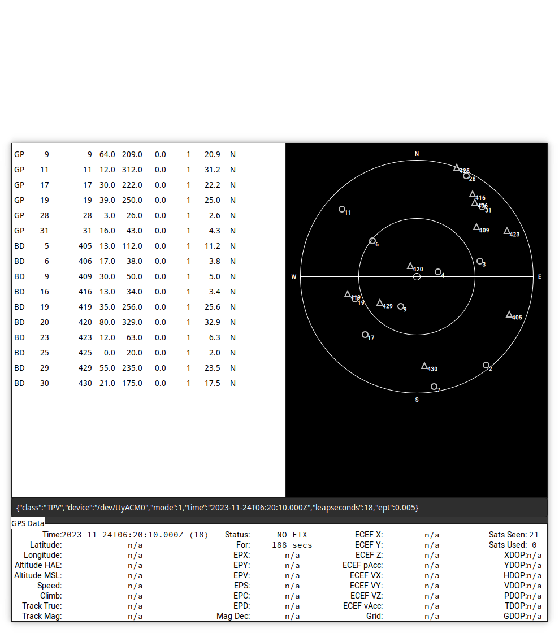
Task: Click the GPS Data panel label
Action: tap(28, 523)
